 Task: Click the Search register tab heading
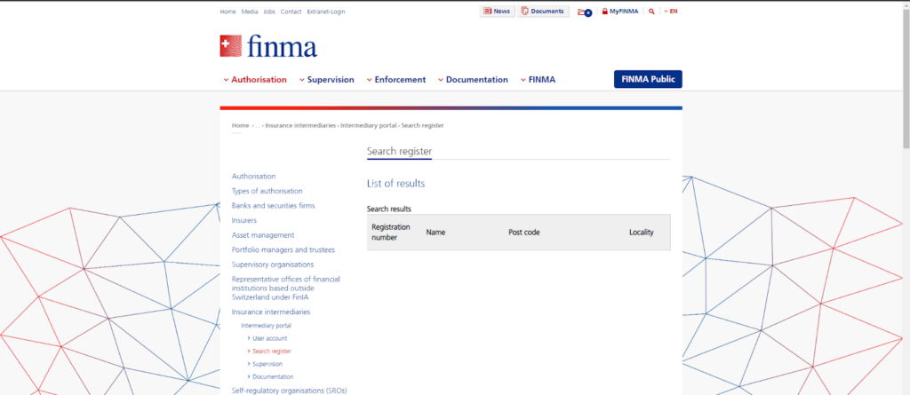pos(399,152)
